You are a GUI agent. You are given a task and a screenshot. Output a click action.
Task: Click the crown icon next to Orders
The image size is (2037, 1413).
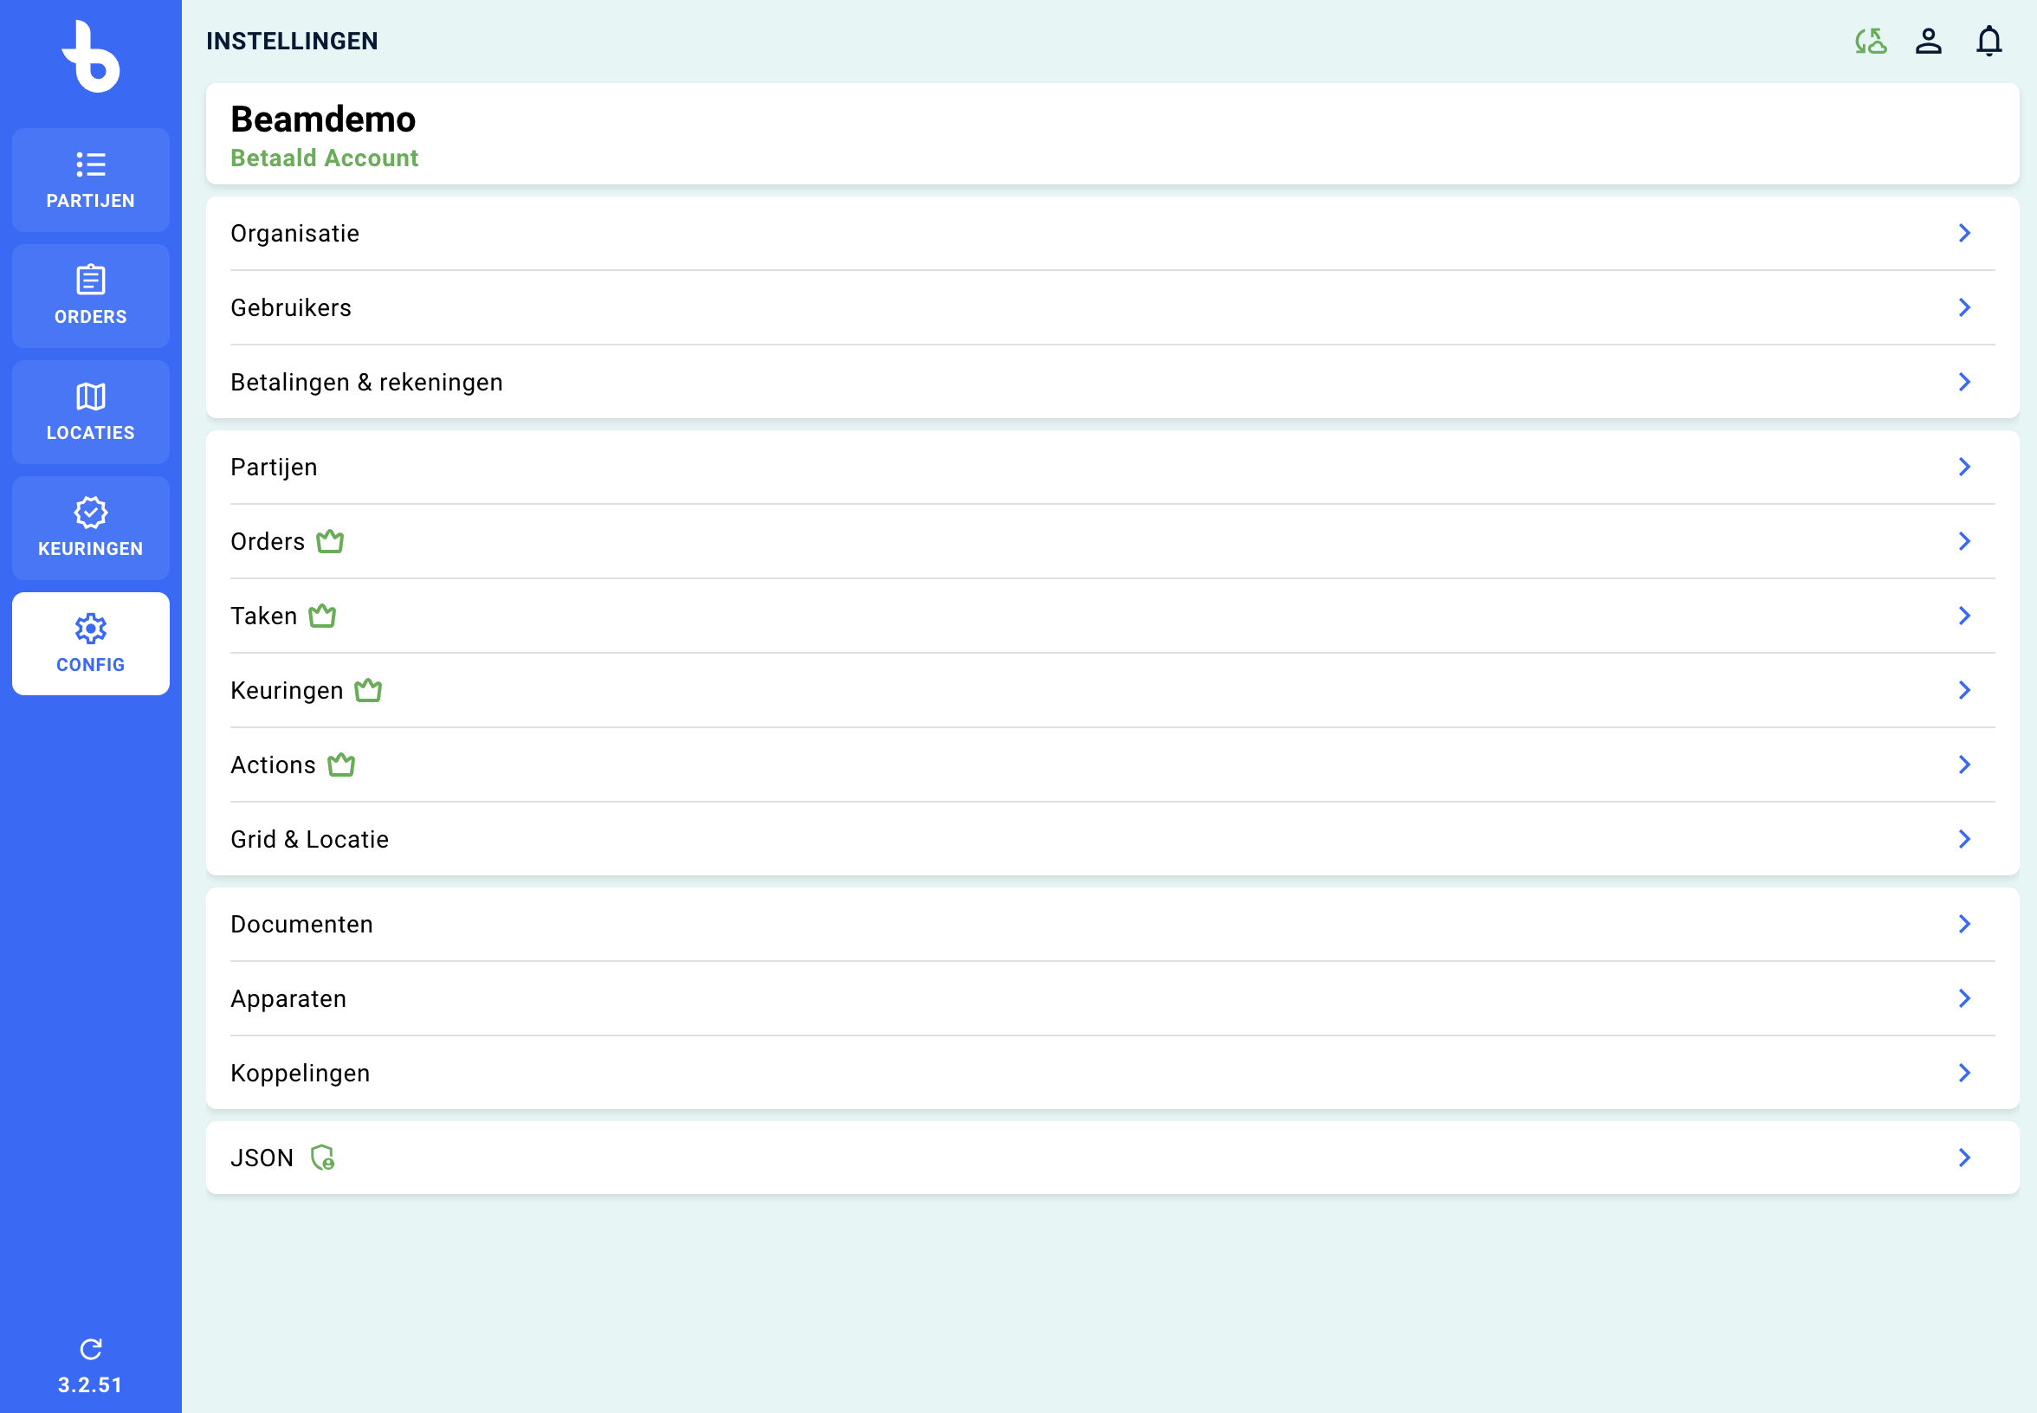point(330,541)
